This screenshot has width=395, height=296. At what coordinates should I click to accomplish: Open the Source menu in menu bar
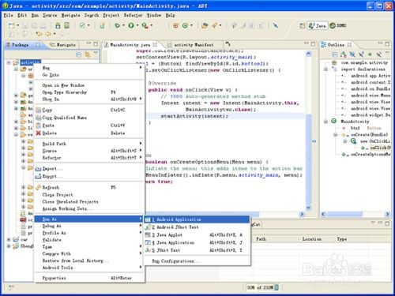coord(50,15)
